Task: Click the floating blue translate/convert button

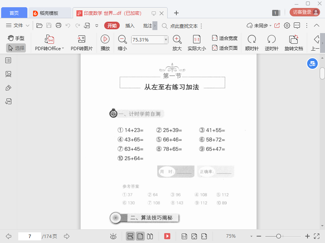Action: (x=312, y=64)
